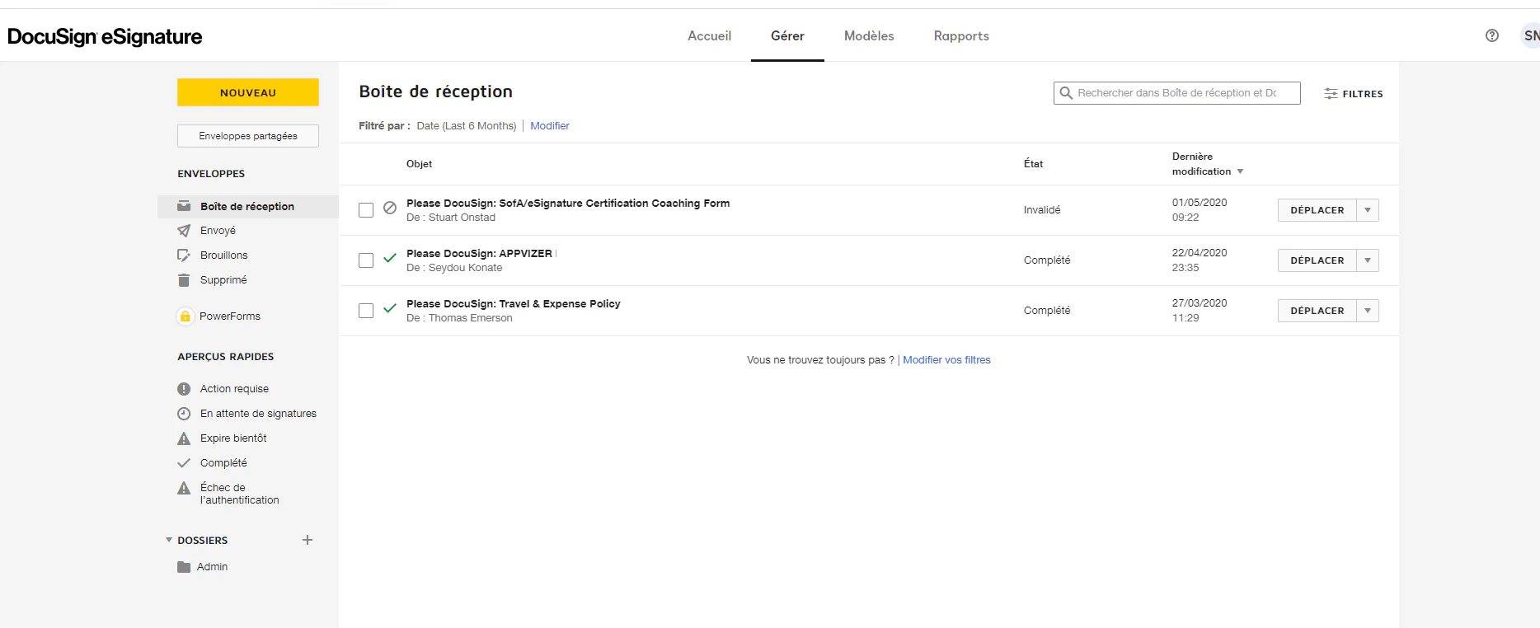Click the Rechercher dans Boîte de réception field
Image resolution: width=1540 pixels, height=628 pixels.
(x=1177, y=93)
